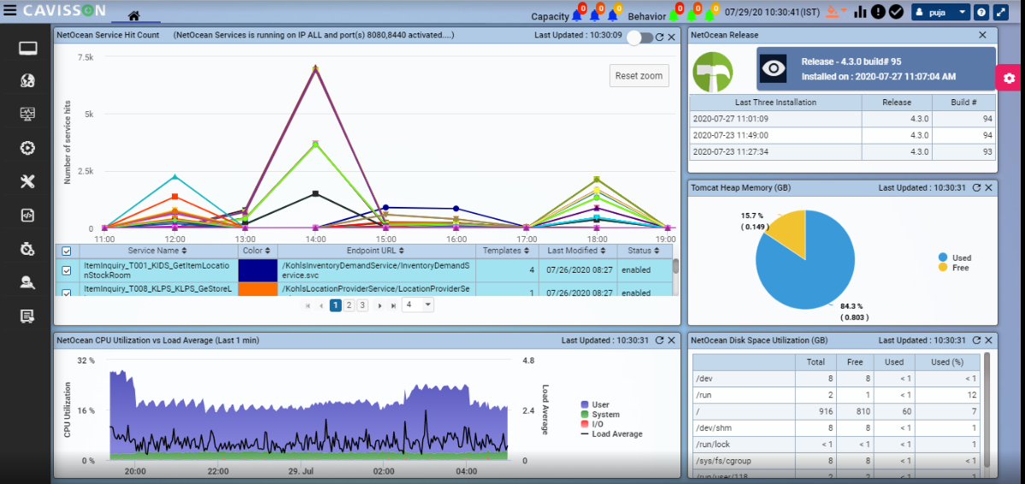This screenshot has height=484, width=1025.
Task: Click the dark blue color swatch for ItemInquiry_T001
Action: coord(257,270)
